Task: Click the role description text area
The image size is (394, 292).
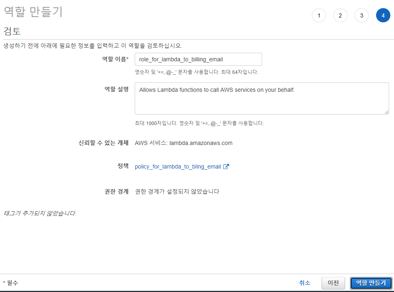Action: pyautogui.click(x=262, y=99)
